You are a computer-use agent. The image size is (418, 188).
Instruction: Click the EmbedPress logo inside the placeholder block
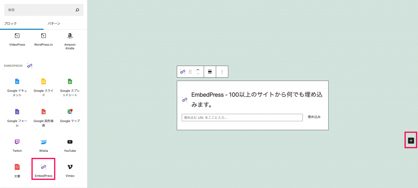(x=185, y=100)
